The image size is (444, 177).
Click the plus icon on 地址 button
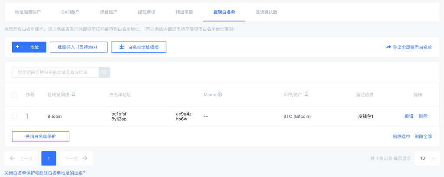click(x=17, y=47)
